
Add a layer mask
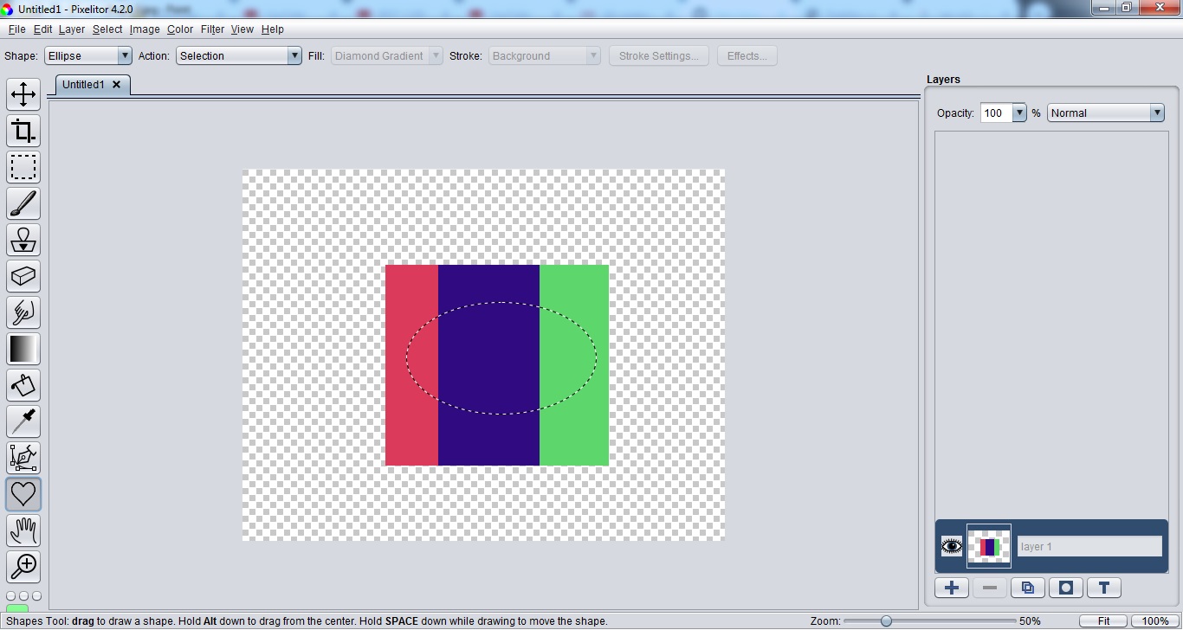[x=1066, y=588]
